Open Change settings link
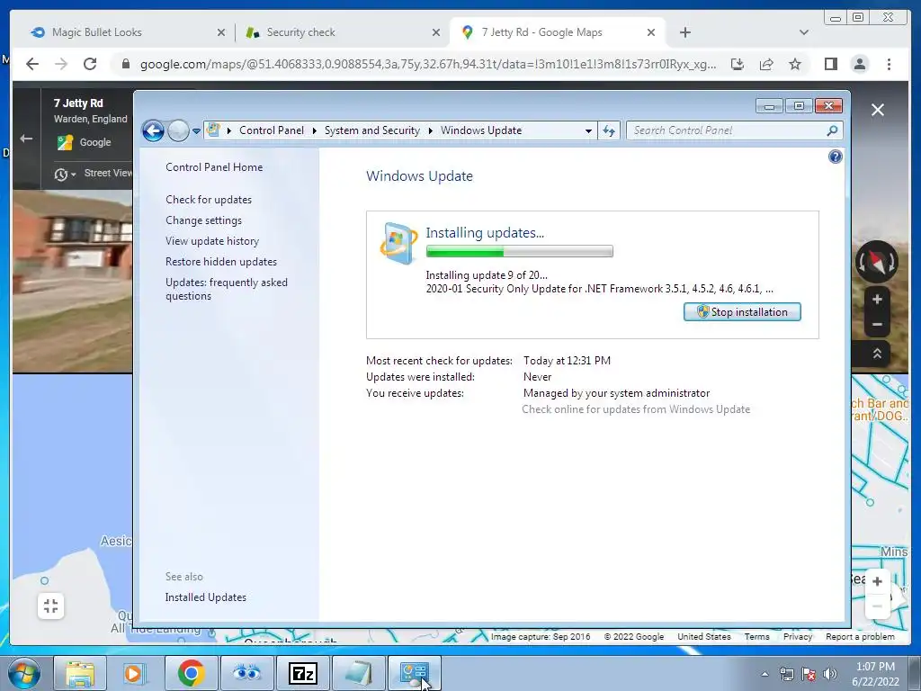Viewport: 921px width, 691px height. [x=203, y=220]
